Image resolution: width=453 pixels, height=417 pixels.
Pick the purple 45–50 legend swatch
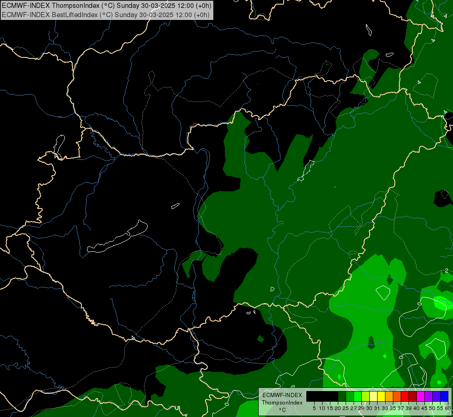[x=428, y=397]
